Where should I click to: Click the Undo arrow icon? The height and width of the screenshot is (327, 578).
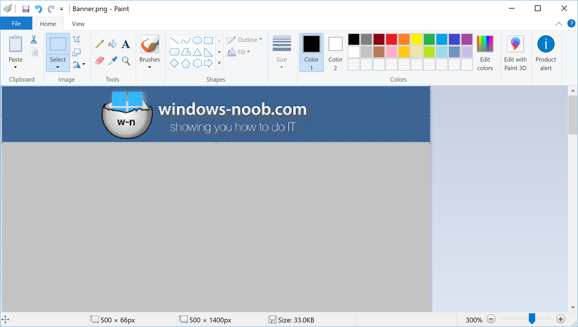(38, 9)
